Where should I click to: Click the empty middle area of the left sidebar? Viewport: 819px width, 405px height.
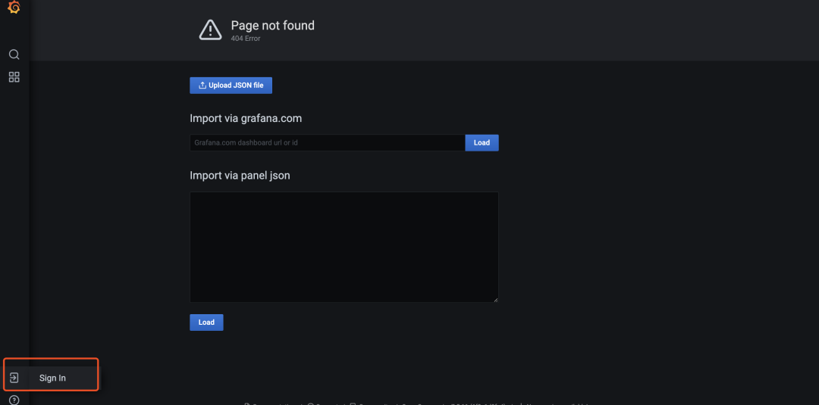14,219
